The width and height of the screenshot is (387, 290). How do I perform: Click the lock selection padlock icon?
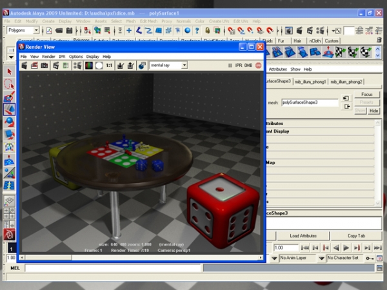[x=207, y=31]
